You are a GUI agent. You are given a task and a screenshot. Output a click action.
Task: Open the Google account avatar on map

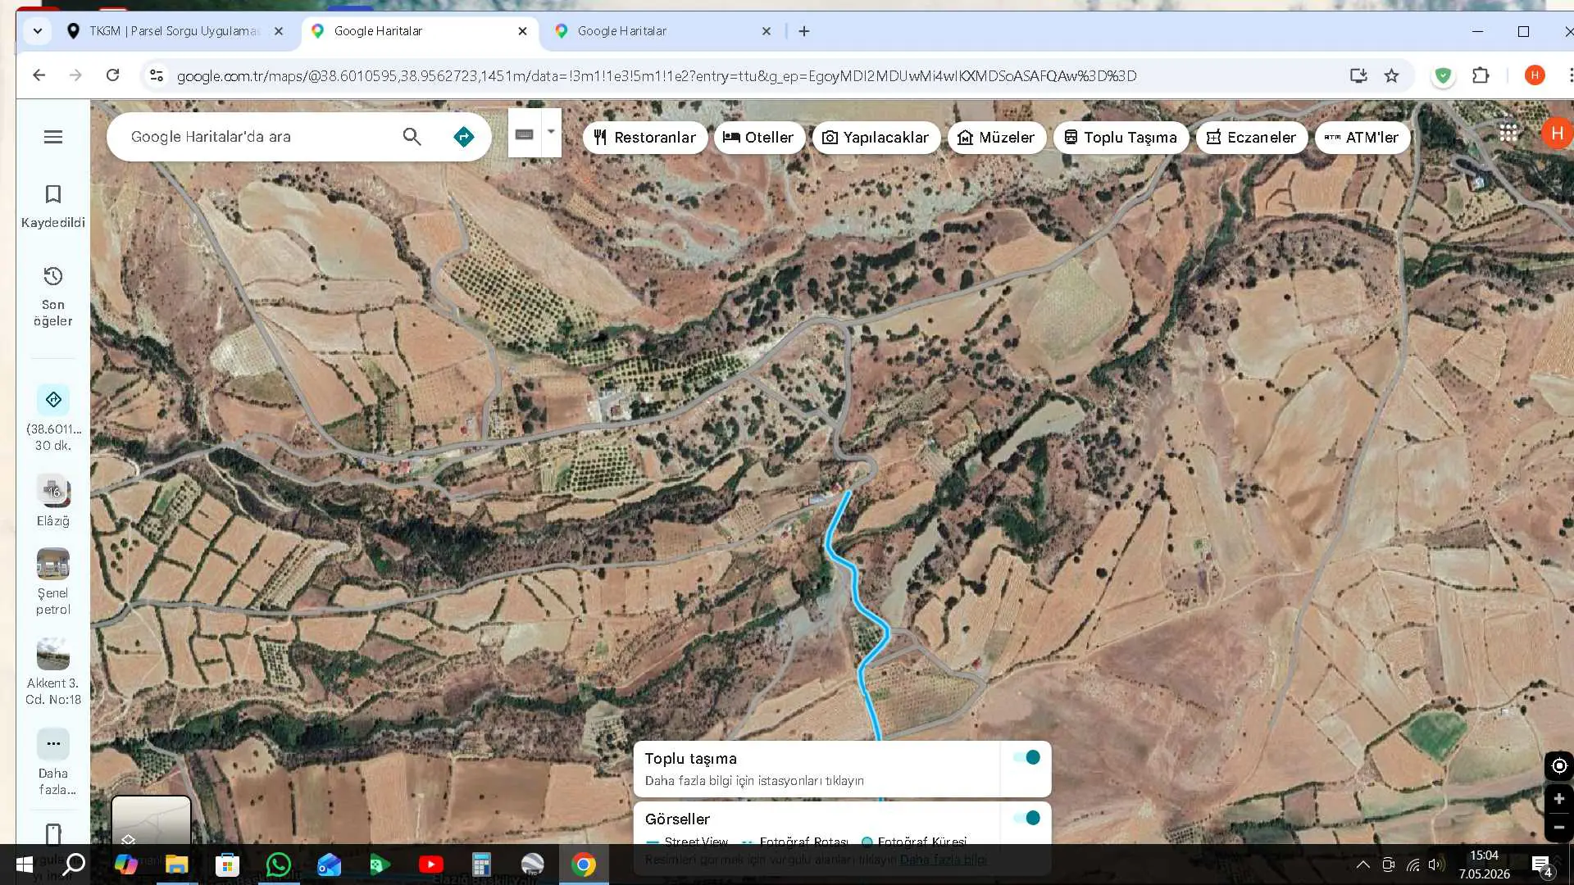[1557, 133]
